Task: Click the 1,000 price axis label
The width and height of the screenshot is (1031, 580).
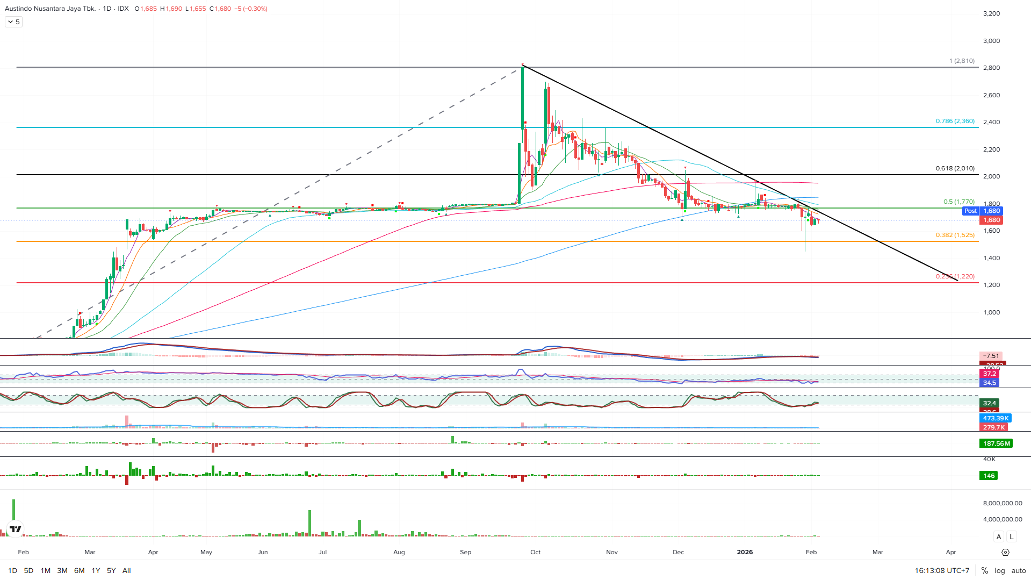Action: [991, 312]
